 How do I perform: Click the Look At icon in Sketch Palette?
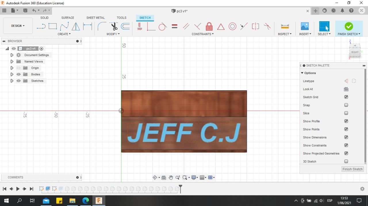pyautogui.click(x=346, y=89)
